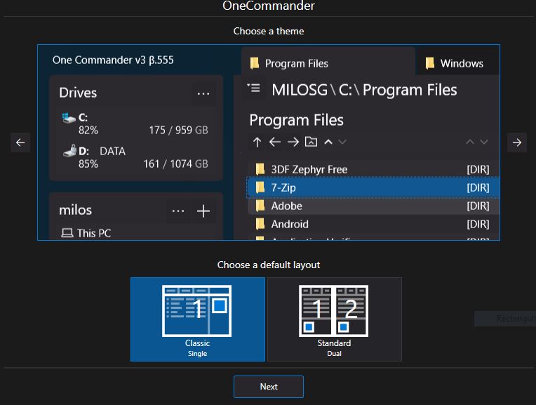536x405 pixels.
Task: Click the list menu icon beside path
Action: tap(254, 88)
